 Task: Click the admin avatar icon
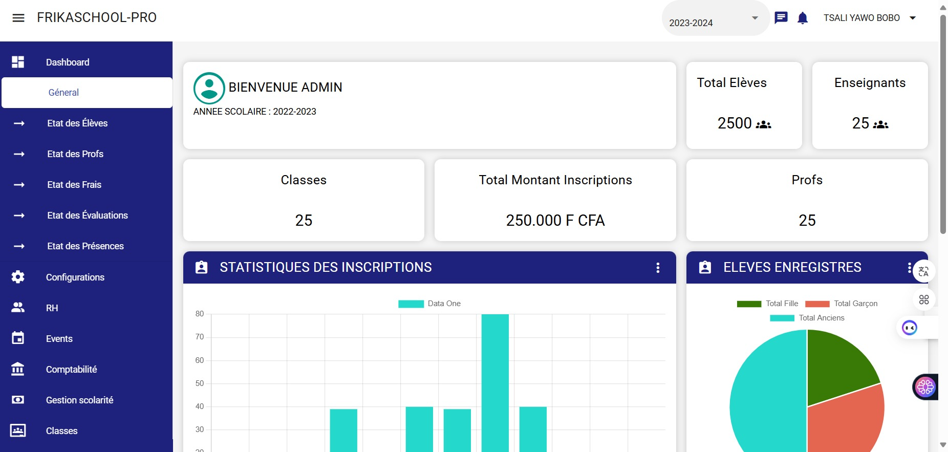point(209,88)
